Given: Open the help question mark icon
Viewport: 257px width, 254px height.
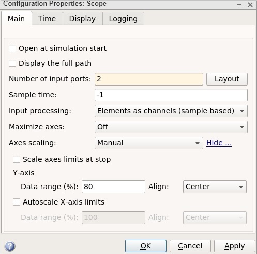Looking at the screenshot, I should [x=10, y=246].
